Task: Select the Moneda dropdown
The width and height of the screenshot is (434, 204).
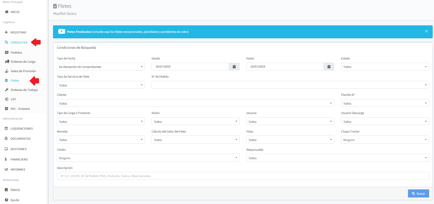Action: tap(100, 140)
